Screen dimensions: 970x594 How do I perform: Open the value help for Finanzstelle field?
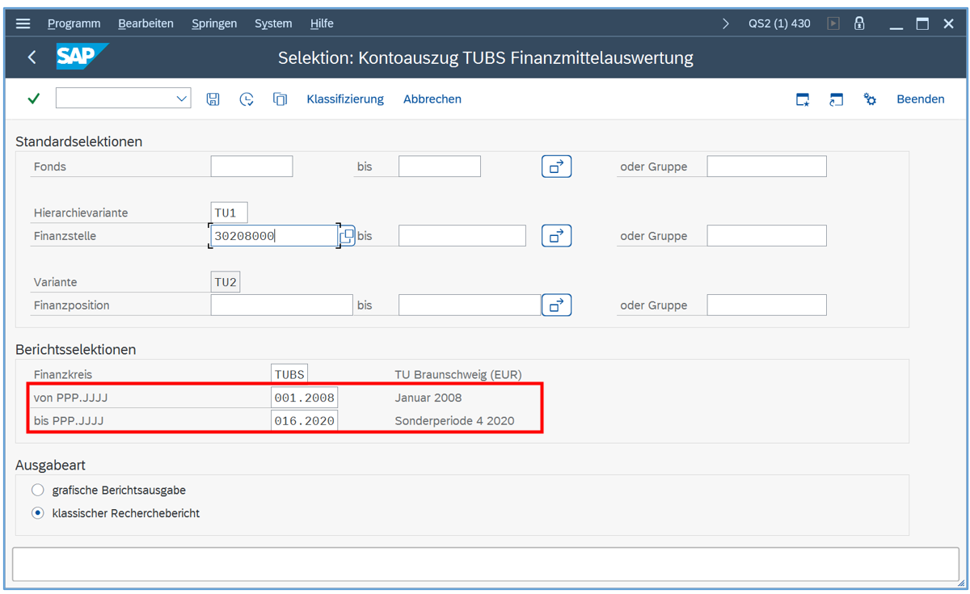[347, 236]
